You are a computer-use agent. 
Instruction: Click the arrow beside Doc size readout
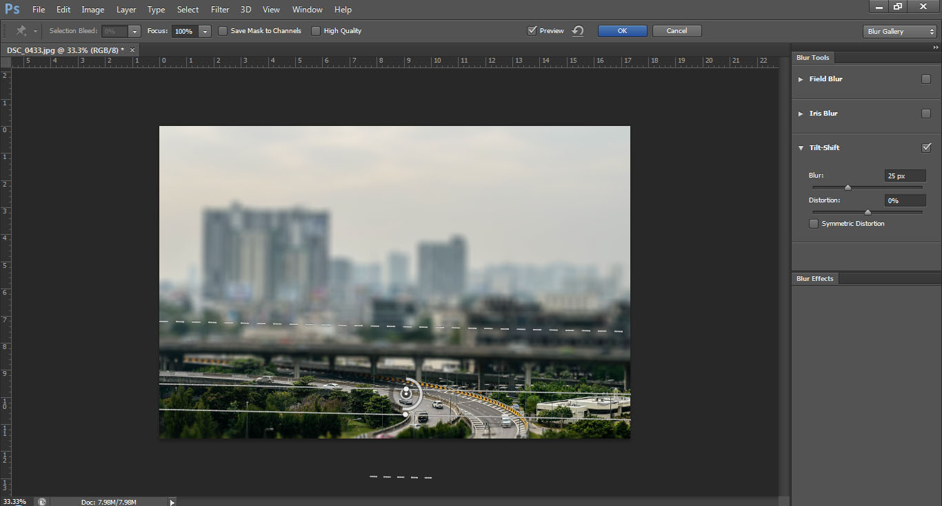point(172,501)
